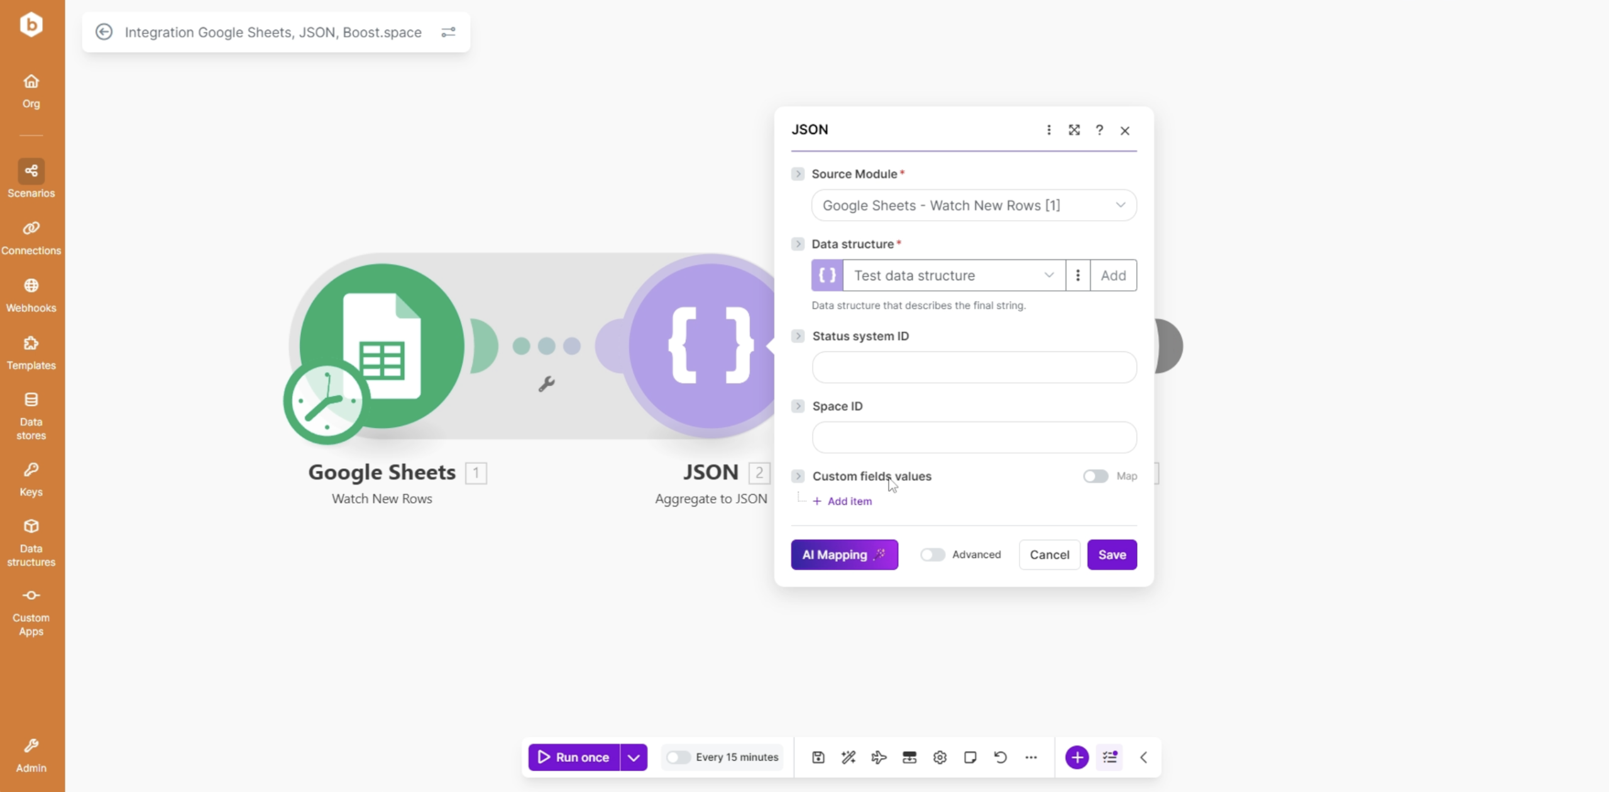
Task: Open Webhooks in the sidebar
Action: [31, 295]
